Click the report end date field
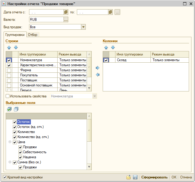 coord(93,12)
